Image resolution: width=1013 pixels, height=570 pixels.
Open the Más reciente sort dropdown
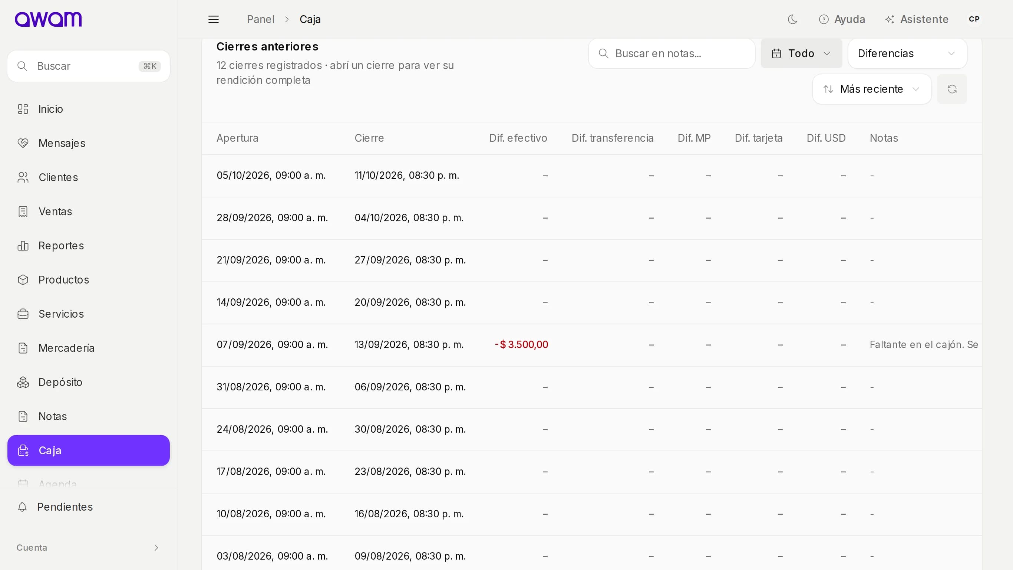tap(872, 89)
